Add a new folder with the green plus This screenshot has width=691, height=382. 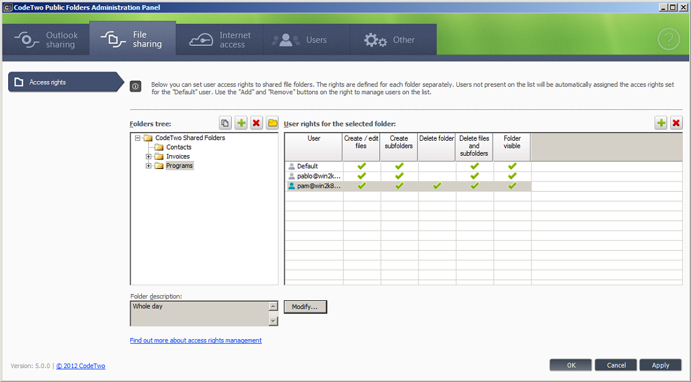[x=241, y=123]
